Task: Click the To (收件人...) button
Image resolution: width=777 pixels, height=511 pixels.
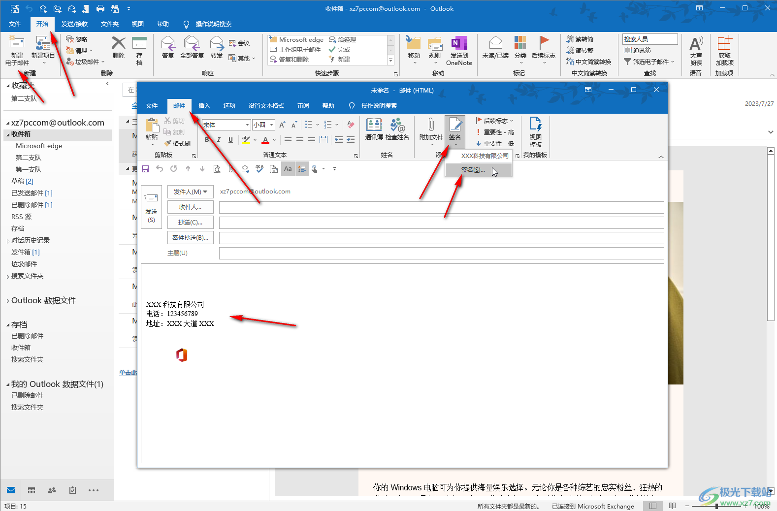Action: coord(191,207)
